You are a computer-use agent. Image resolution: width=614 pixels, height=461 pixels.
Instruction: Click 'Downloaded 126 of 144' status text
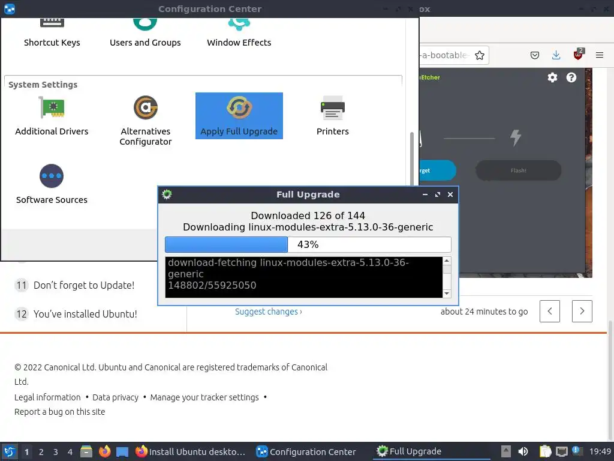click(308, 215)
